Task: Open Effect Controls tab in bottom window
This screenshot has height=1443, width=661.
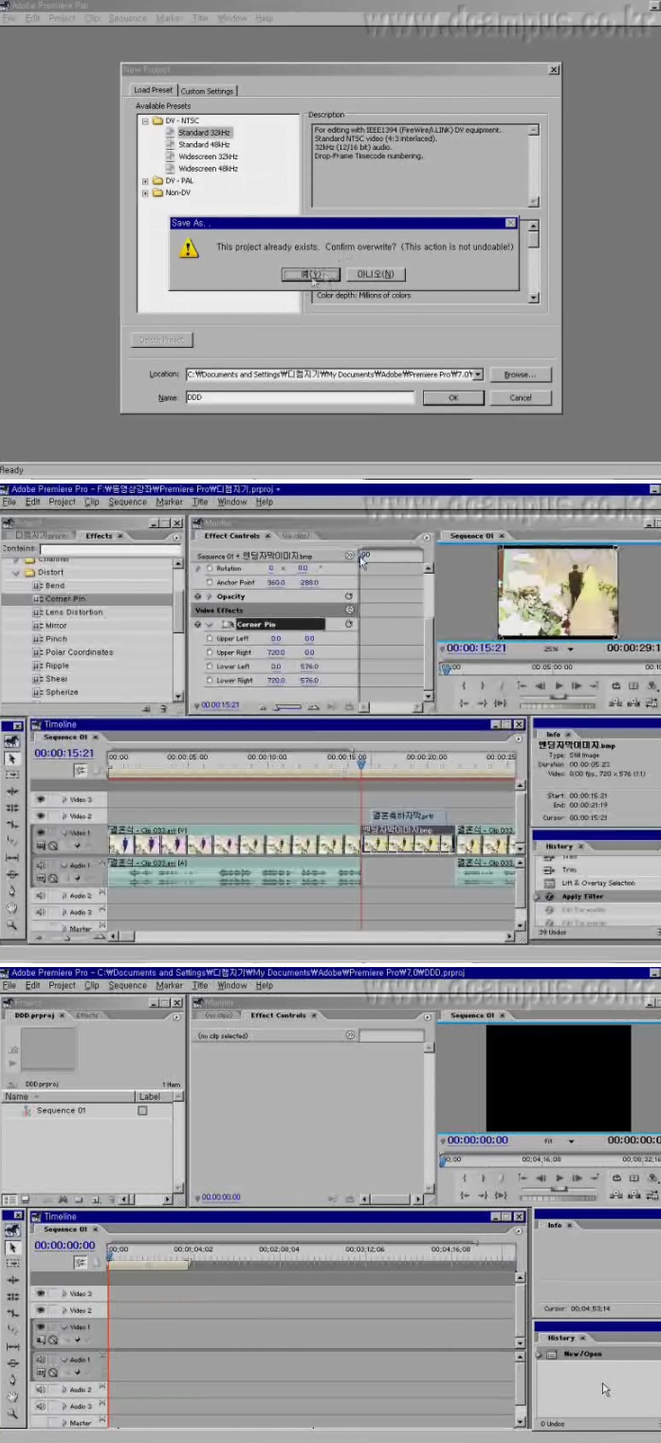Action: (278, 1015)
